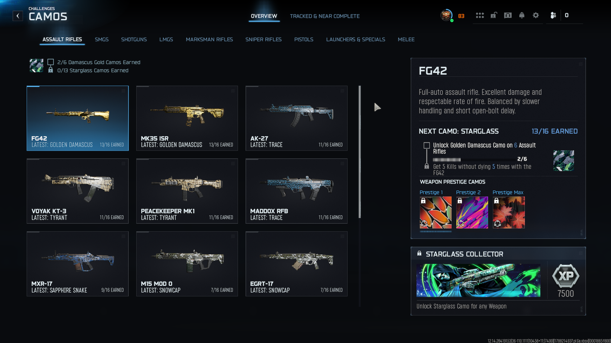This screenshot has height=343, width=611.
Task: Open settings gear icon
Action: coord(536,15)
